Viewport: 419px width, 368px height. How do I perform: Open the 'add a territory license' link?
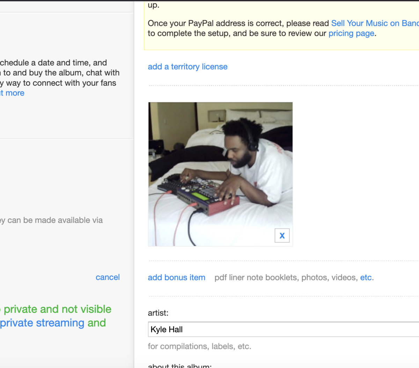188,67
